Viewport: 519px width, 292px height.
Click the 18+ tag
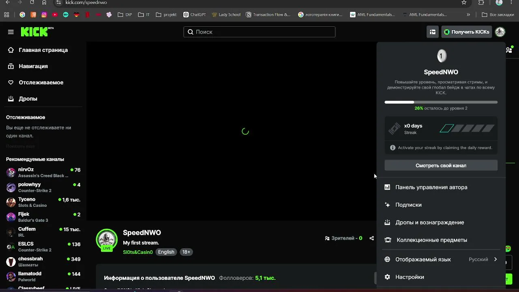point(186,252)
